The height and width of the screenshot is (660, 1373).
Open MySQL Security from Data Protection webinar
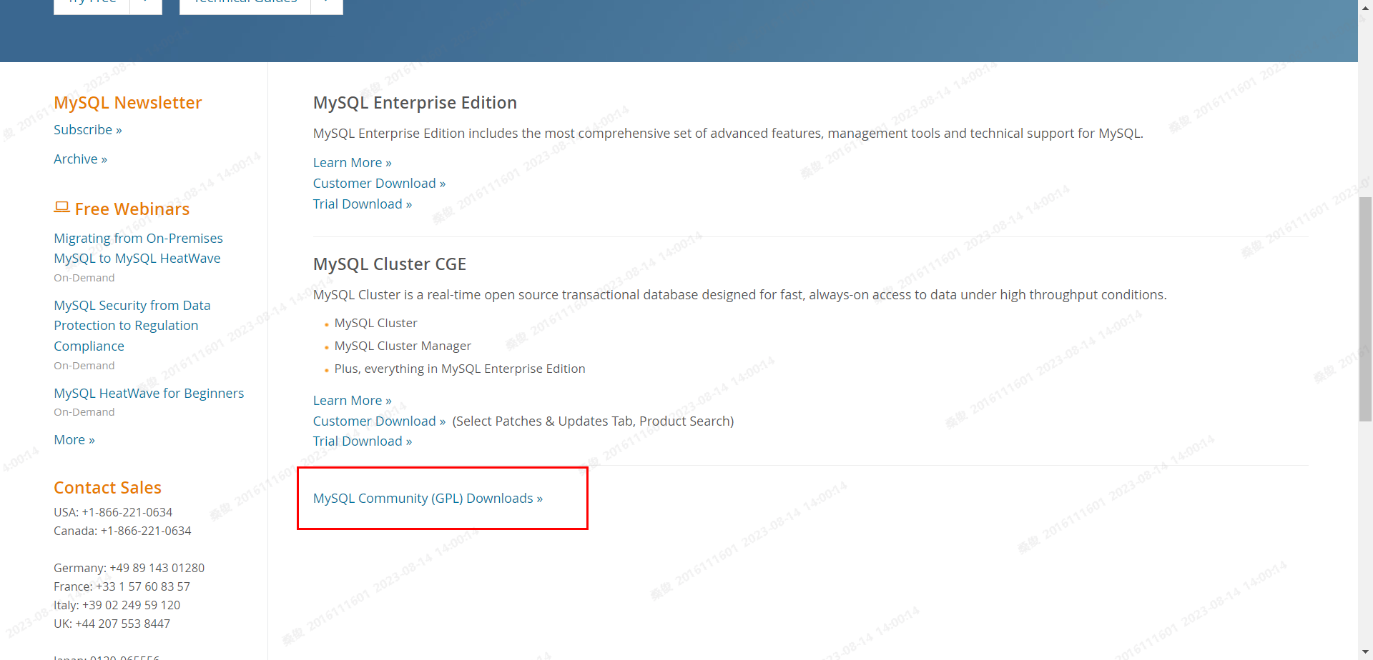click(132, 326)
